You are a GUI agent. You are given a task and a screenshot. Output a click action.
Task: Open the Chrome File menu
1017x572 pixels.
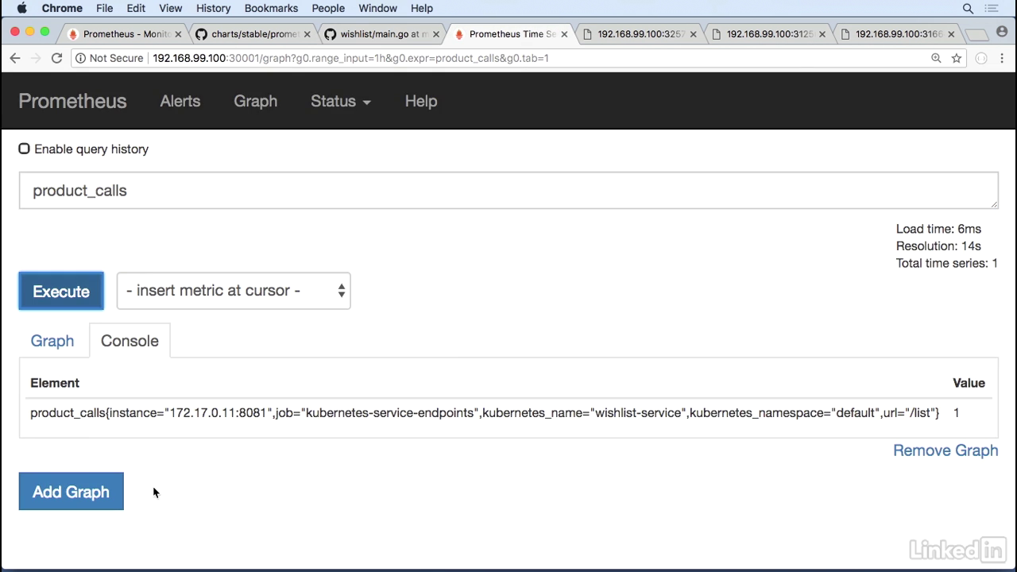click(x=104, y=8)
